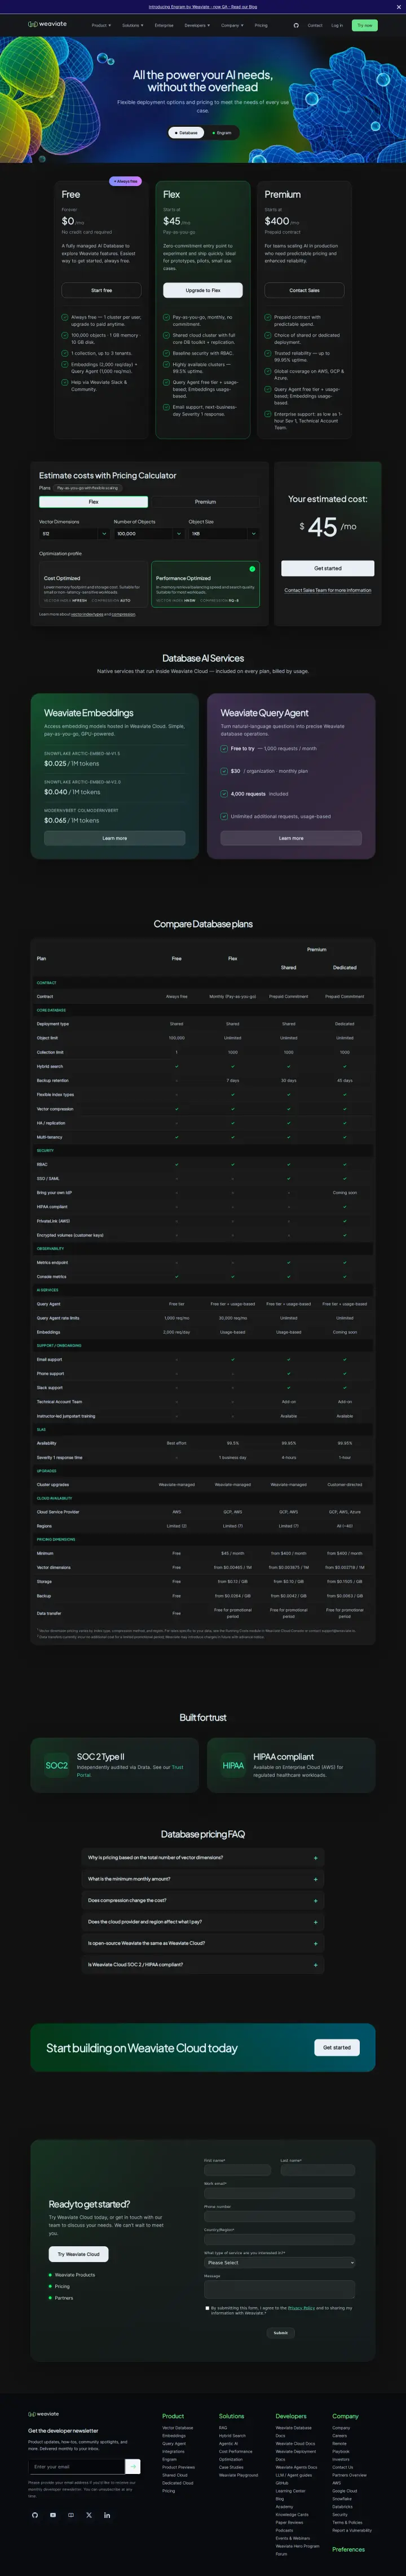Select the Cost Optimized profile card
Image resolution: width=406 pixels, height=2576 pixels.
click(x=93, y=583)
